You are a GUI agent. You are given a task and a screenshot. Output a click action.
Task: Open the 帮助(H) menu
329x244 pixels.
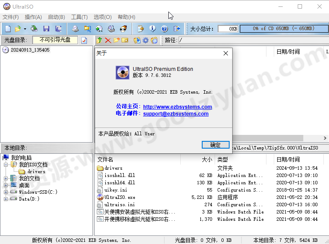126,17
